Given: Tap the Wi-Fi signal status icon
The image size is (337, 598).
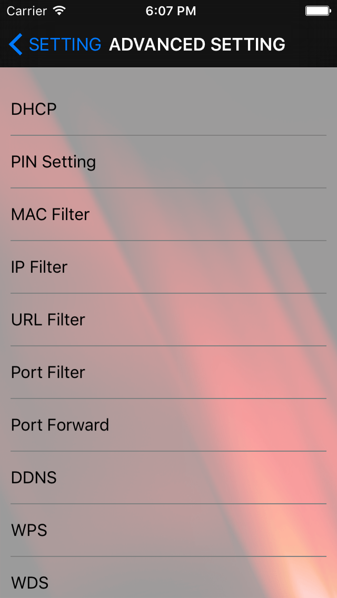Looking at the screenshot, I should point(60,11).
